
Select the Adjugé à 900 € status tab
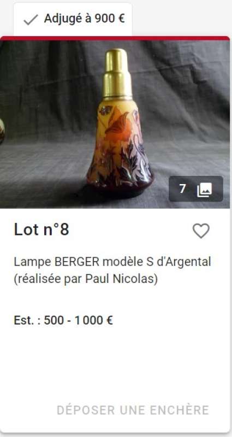point(73,19)
